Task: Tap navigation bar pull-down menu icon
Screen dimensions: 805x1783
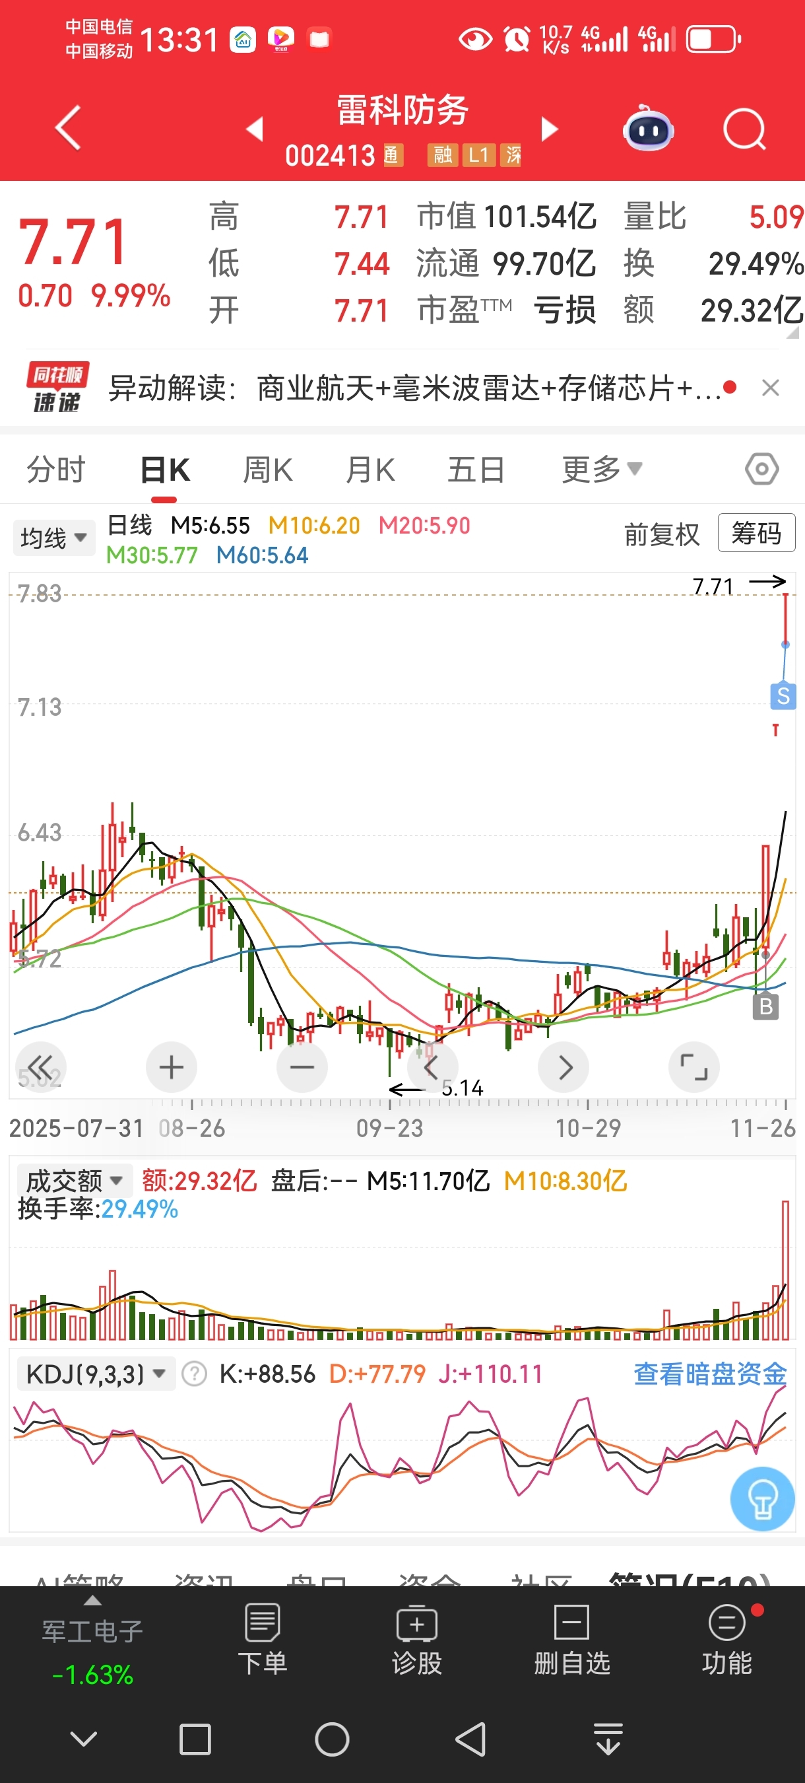Action: tap(608, 1739)
